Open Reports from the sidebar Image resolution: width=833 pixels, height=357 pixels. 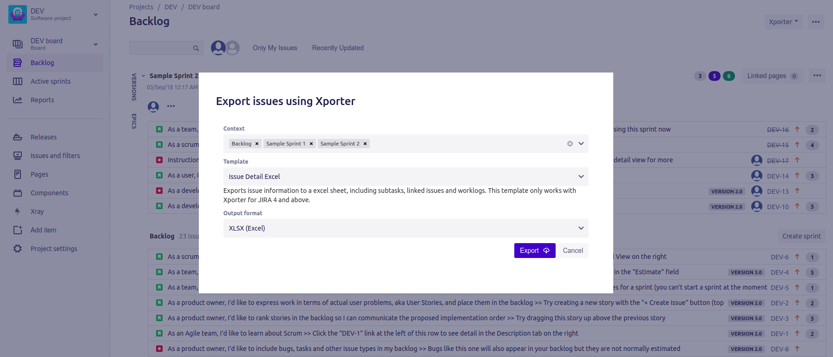[x=42, y=100]
